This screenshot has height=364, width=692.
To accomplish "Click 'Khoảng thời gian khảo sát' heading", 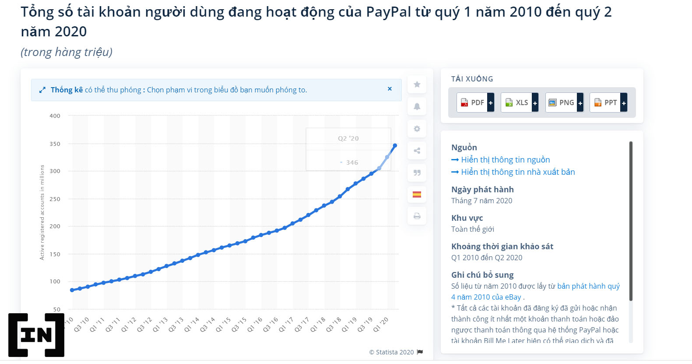I will click(x=502, y=247).
